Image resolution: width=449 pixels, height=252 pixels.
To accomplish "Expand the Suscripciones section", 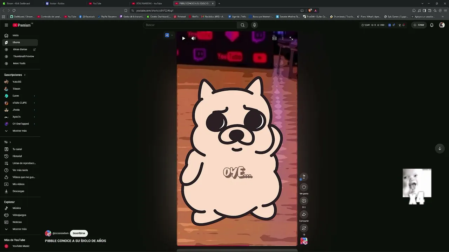I will [x=15, y=75].
